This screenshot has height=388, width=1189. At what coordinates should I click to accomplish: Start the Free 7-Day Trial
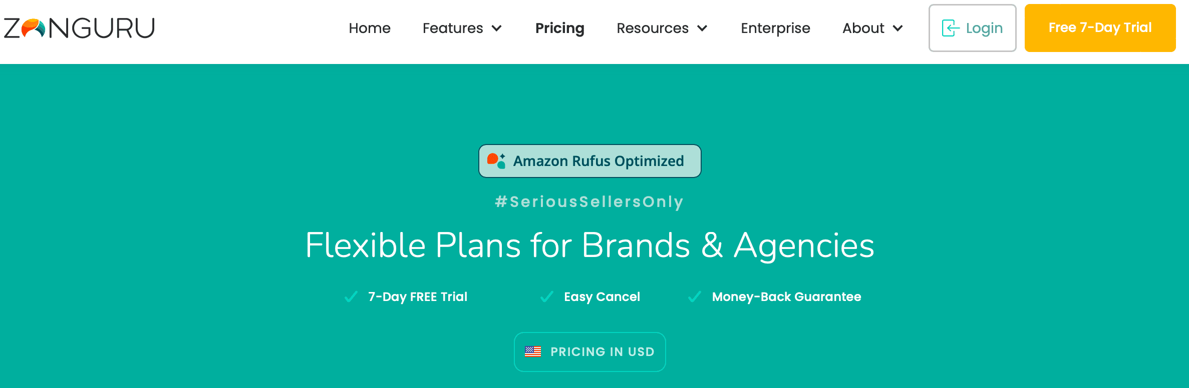[1100, 28]
